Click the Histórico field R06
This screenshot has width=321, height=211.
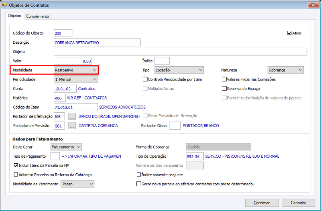tap(60, 98)
